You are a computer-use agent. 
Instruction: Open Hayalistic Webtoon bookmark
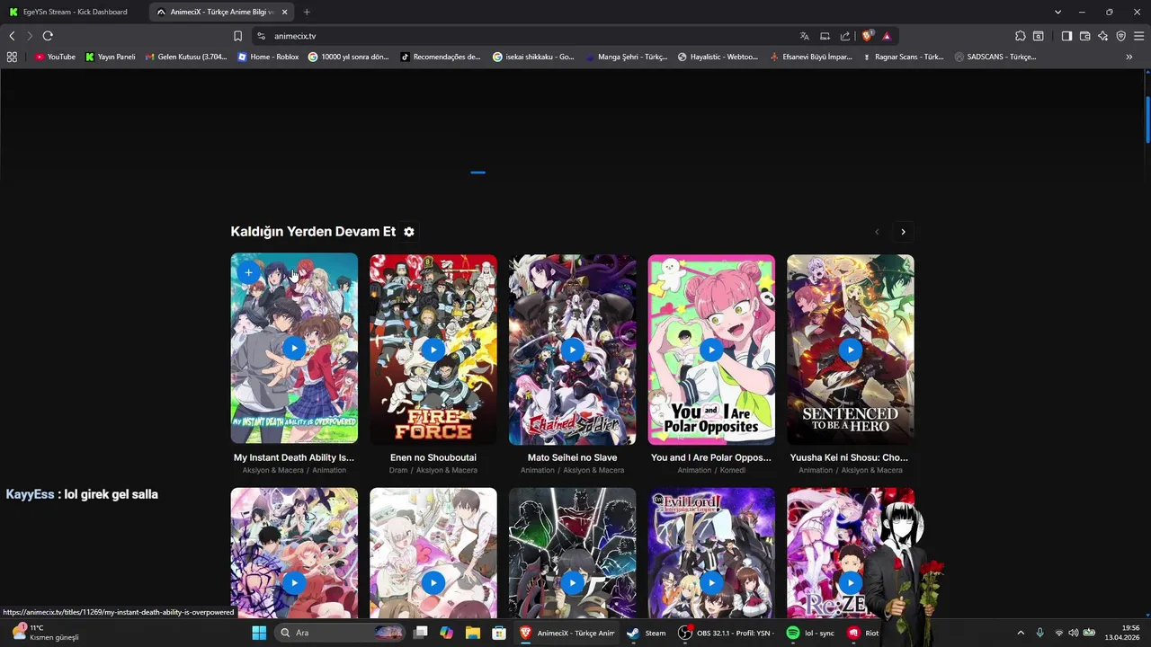tap(718, 57)
